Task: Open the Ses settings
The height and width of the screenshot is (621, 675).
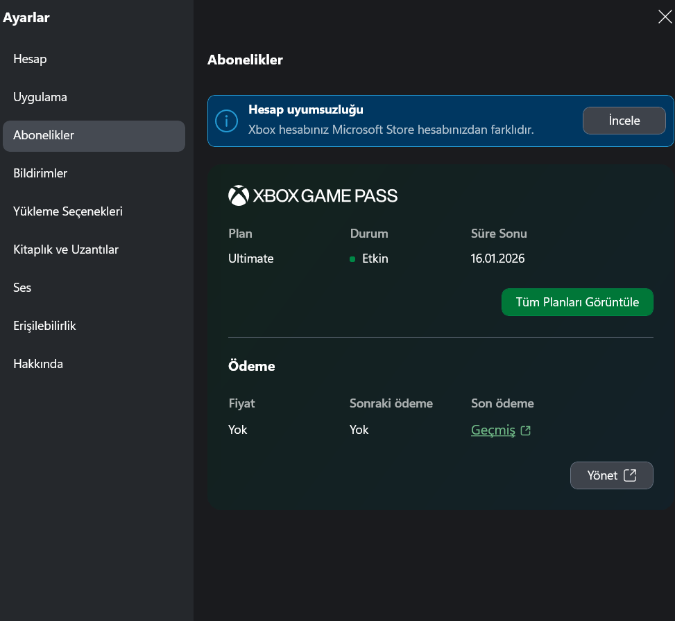Action: [x=94, y=288]
